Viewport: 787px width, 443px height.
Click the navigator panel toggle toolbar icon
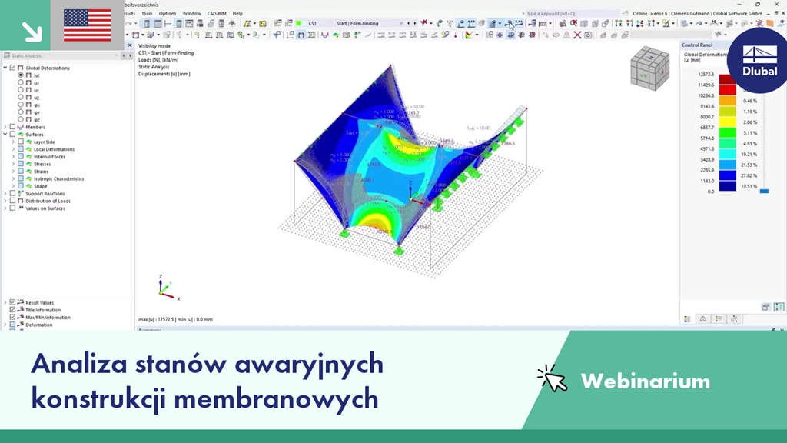point(147,23)
